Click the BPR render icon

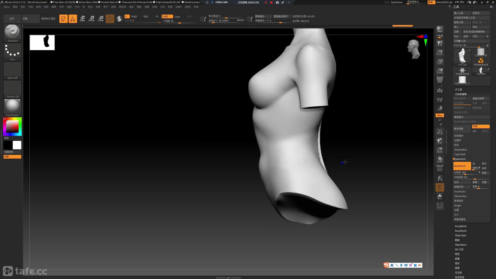click(x=440, y=29)
